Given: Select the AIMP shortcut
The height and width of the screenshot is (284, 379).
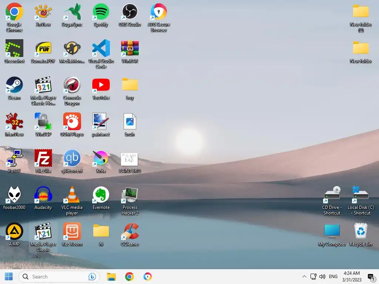Looking at the screenshot, I should (x=14, y=231).
